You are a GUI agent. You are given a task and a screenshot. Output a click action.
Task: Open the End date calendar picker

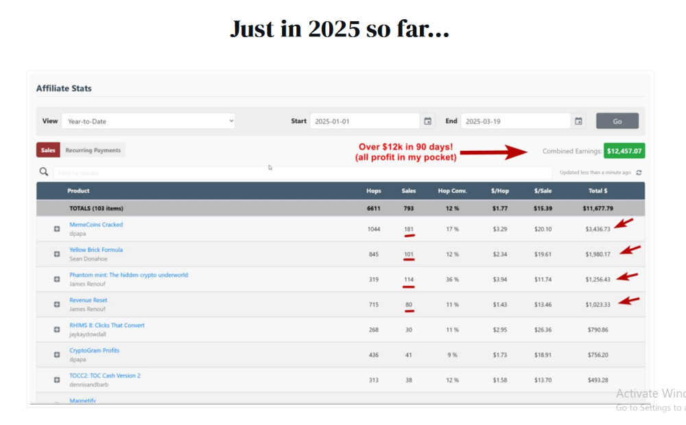click(x=578, y=121)
